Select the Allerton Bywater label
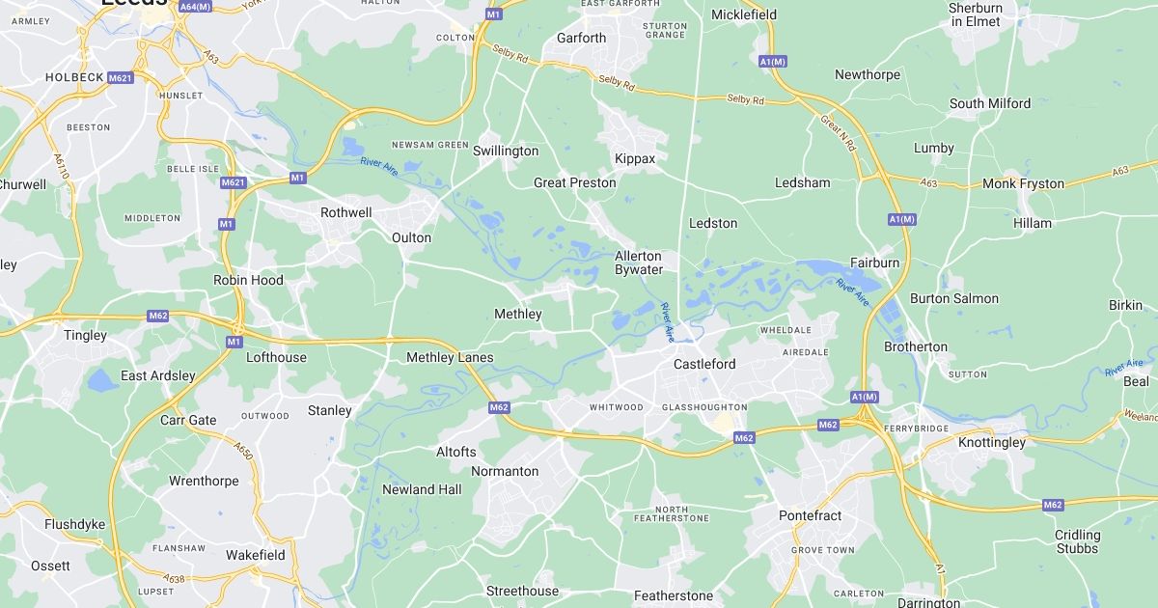The image size is (1158, 608). (639, 263)
